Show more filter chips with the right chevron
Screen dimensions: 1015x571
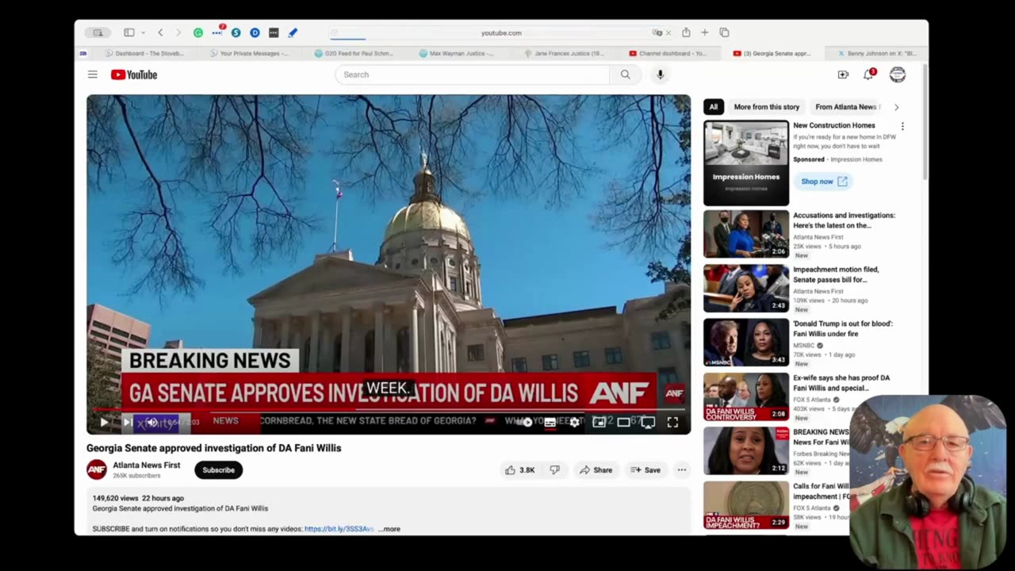[897, 107]
